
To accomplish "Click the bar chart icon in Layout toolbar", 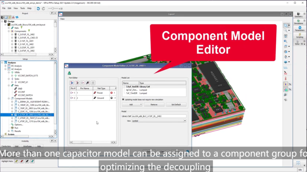I will [x=286, y=67].
